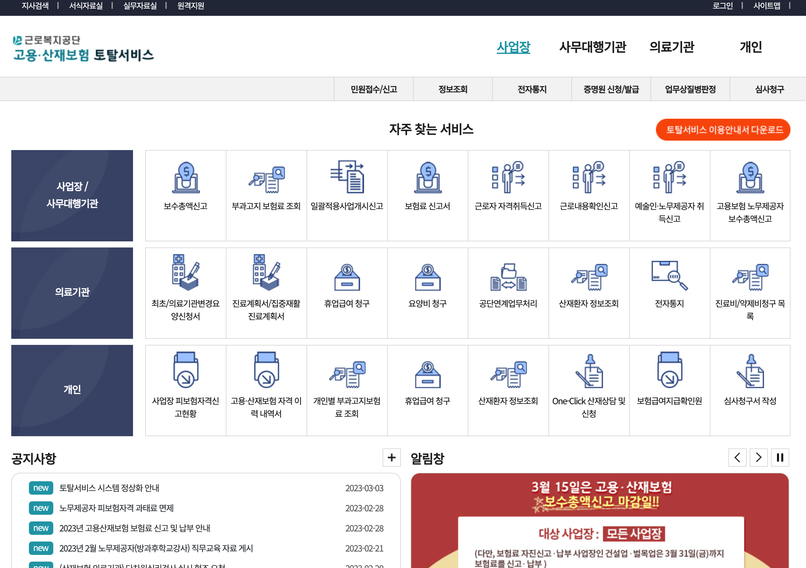Click the 고용·산재보험 토탈서비스 logo

(83, 48)
